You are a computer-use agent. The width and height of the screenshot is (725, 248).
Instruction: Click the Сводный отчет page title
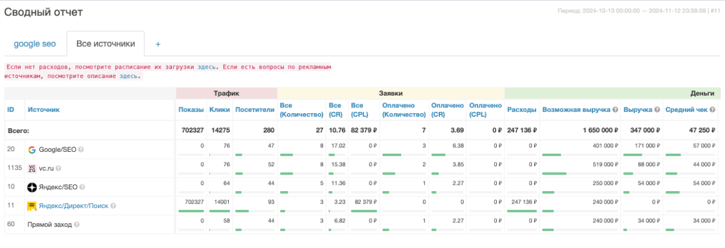coord(44,12)
